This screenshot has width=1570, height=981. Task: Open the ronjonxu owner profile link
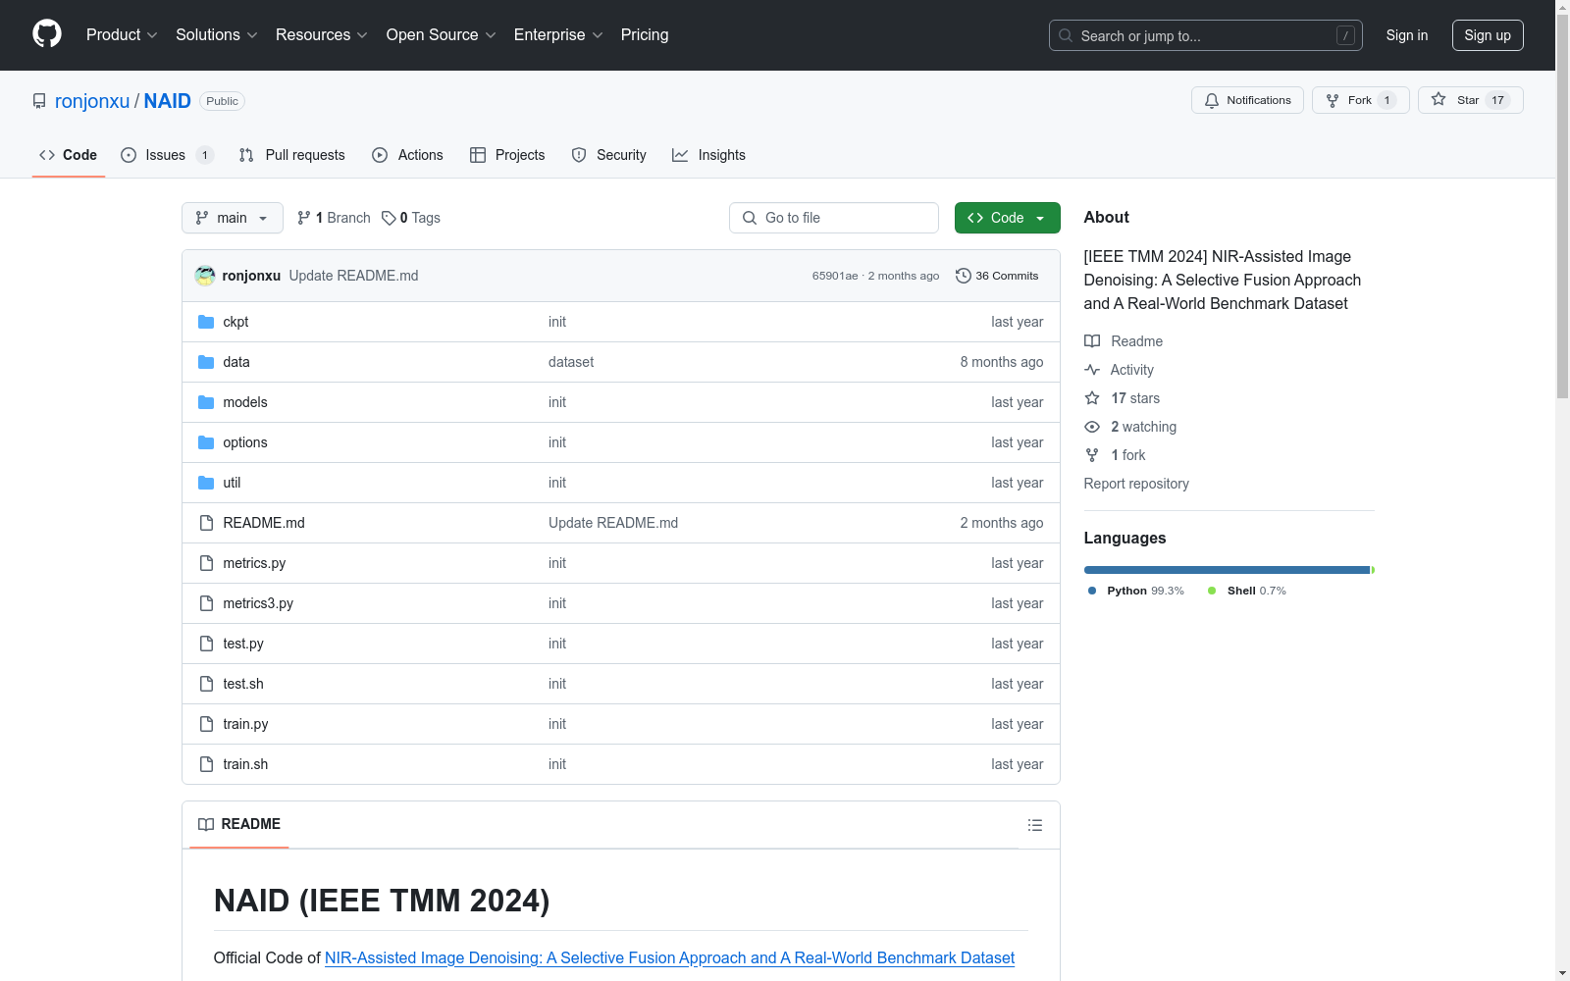92,101
